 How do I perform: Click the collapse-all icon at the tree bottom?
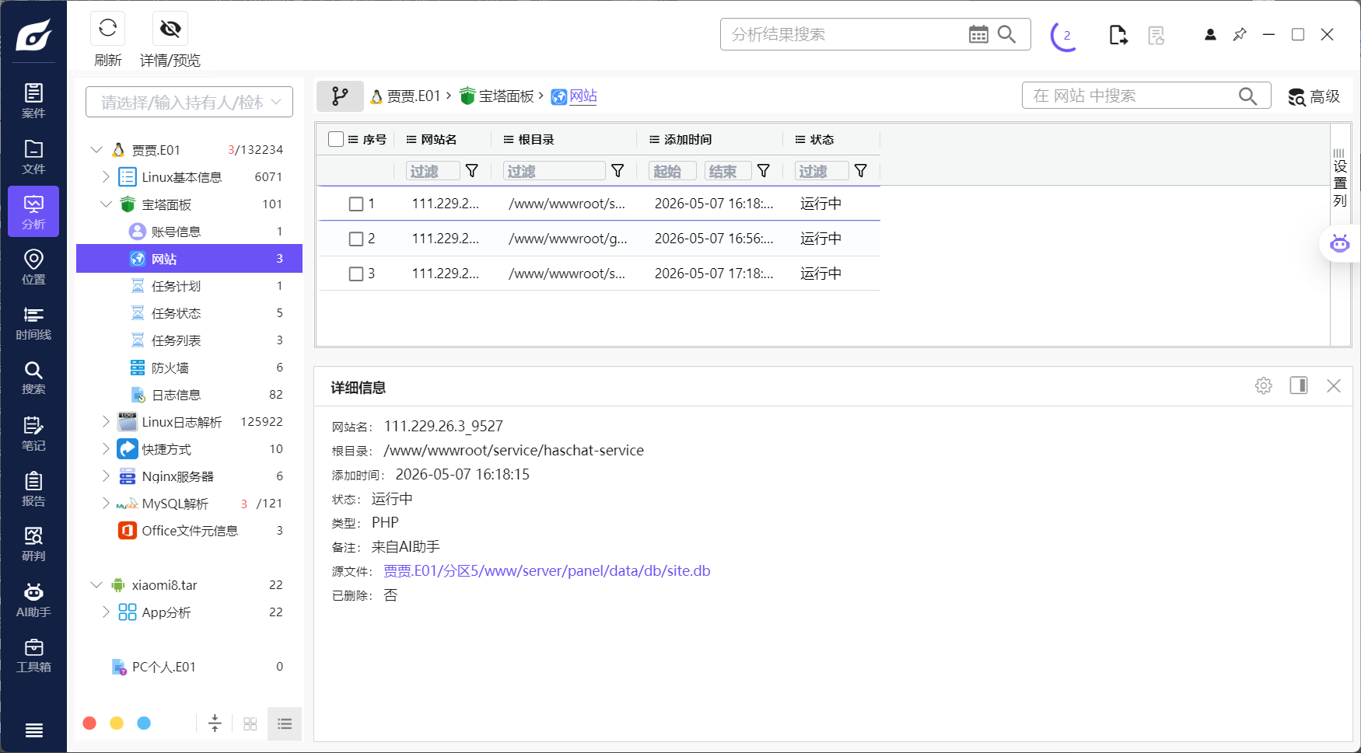coord(215,723)
